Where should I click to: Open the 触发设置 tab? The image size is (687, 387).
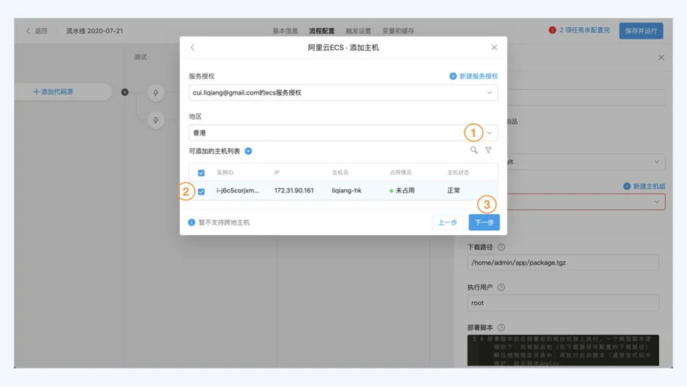click(x=358, y=31)
